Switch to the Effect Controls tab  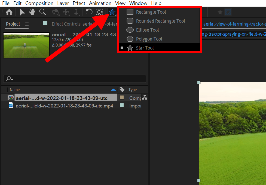coord(66,24)
